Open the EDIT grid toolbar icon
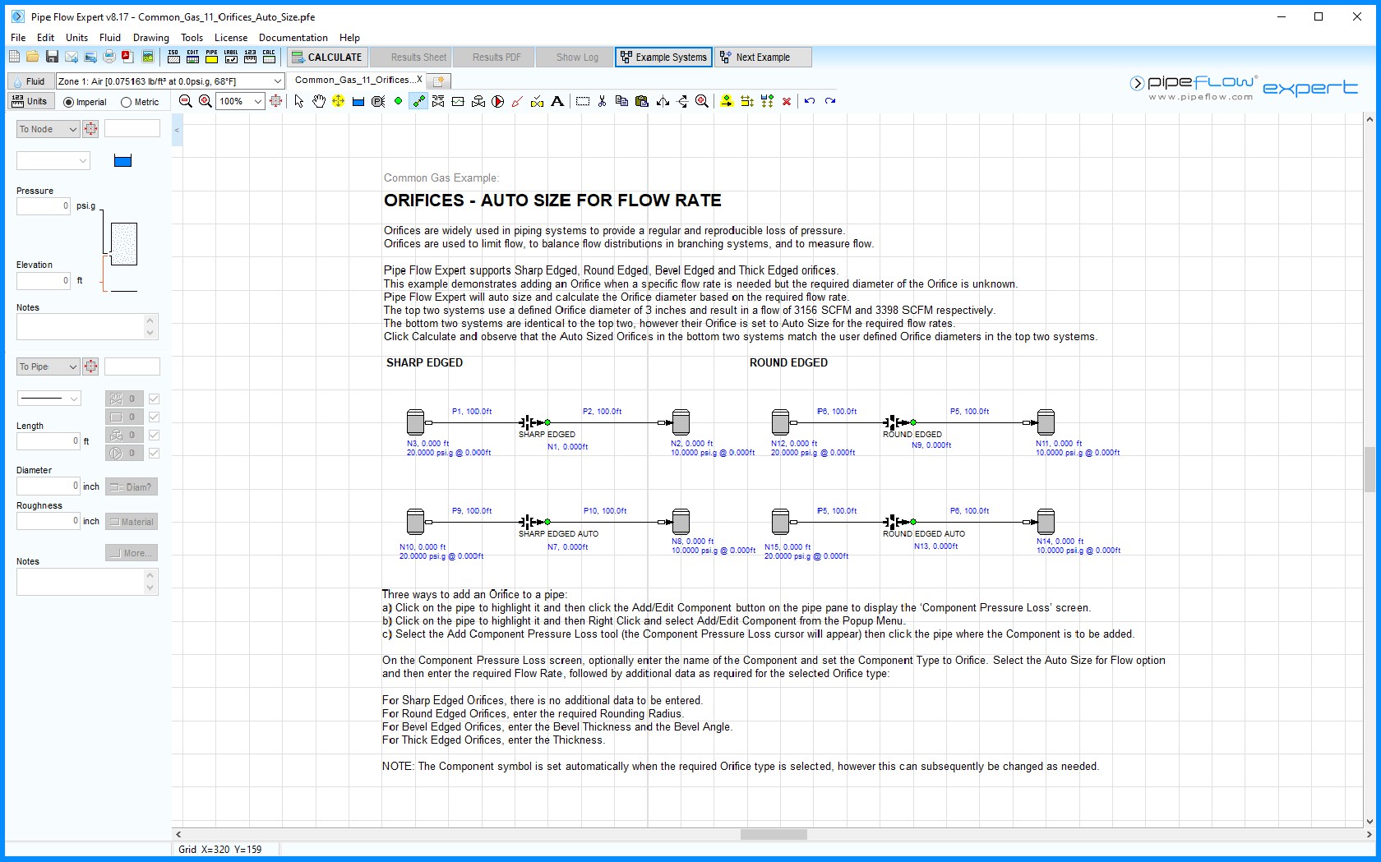 point(192,57)
